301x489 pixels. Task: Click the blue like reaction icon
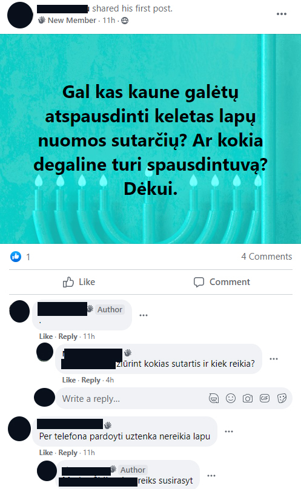16,257
